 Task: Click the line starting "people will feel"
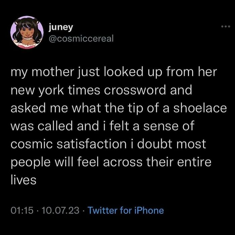111,163
